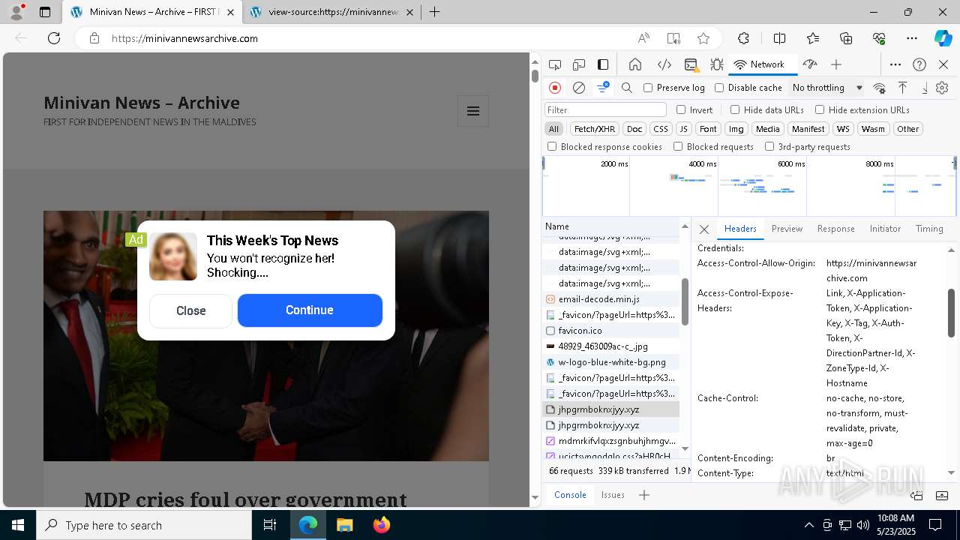
Task: Open the Sources bug icon tool
Action: coord(717,64)
